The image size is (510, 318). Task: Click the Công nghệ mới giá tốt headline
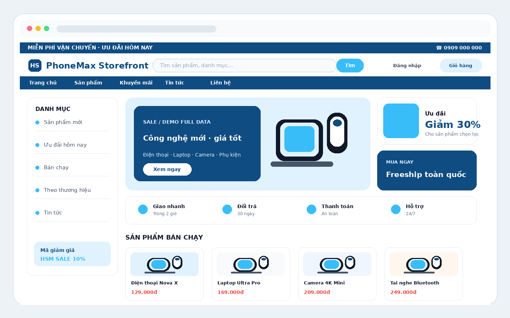pos(192,138)
